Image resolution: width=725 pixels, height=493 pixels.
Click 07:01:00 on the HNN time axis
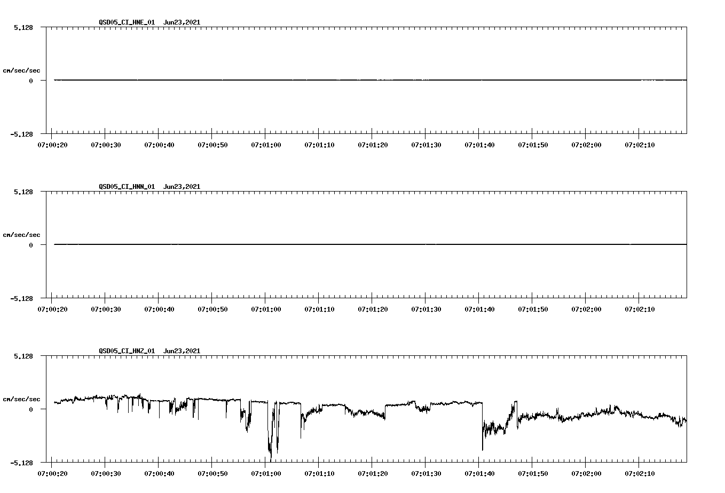(x=266, y=309)
